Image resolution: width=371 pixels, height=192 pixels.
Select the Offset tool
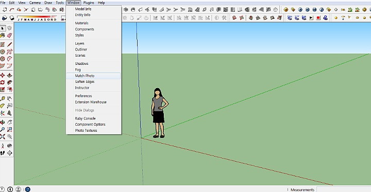(x=9, y=90)
